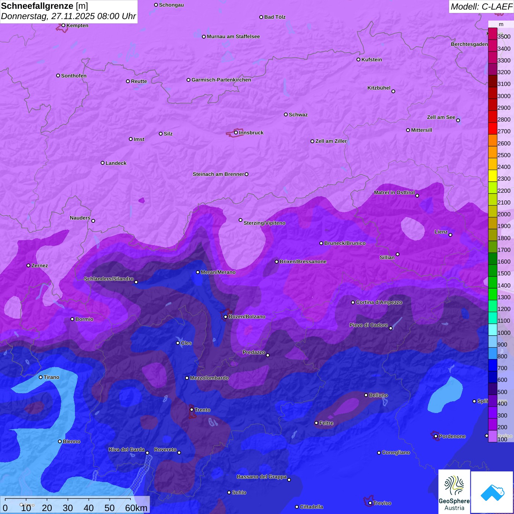The width and height of the screenshot is (514, 514).
Task: Click the Bormio label
Action: pos(84,319)
